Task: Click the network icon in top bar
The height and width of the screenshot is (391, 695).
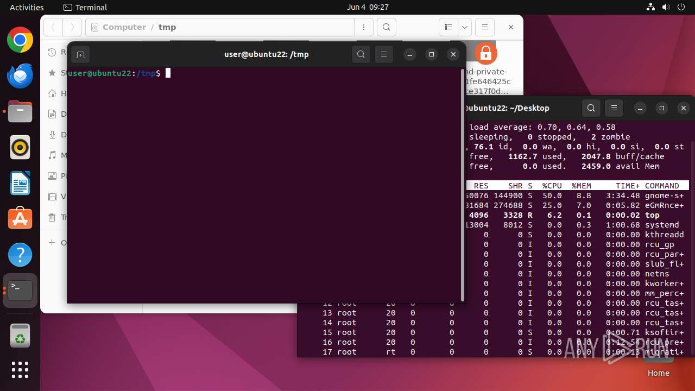Action: (651, 7)
